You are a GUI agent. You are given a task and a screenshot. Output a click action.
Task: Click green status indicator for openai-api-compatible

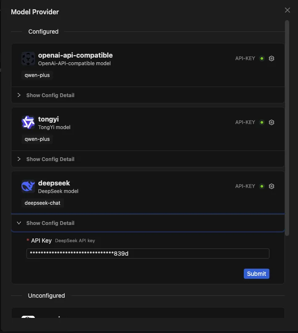point(262,58)
